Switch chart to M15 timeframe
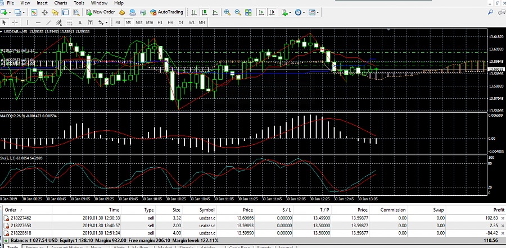 click(x=139, y=22)
